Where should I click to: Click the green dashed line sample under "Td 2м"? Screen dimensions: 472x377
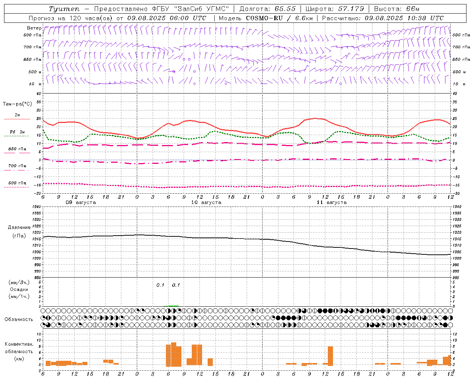pyautogui.click(x=16, y=136)
